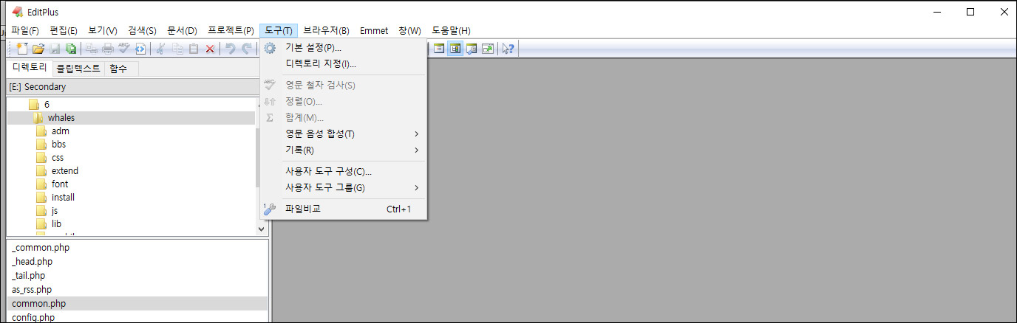Toggle the Directory Window toolbar icon
This screenshot has width=1017, height=323.
[455, 49]
